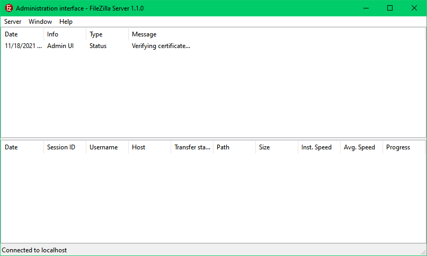Click the Type column header
This screenshot has height=256, width=427.
pyautogui.click(x=106, y=34)
